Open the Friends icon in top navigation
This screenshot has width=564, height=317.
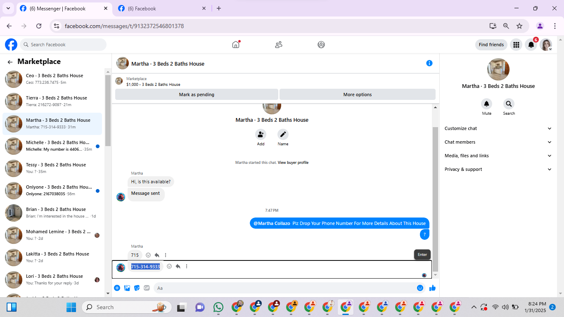point(279,45)
